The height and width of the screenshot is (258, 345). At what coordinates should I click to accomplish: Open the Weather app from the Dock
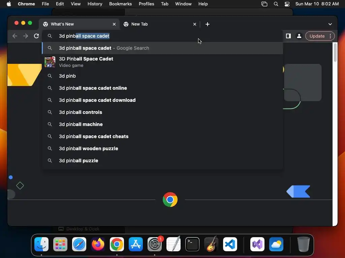(x=276, y=244)
